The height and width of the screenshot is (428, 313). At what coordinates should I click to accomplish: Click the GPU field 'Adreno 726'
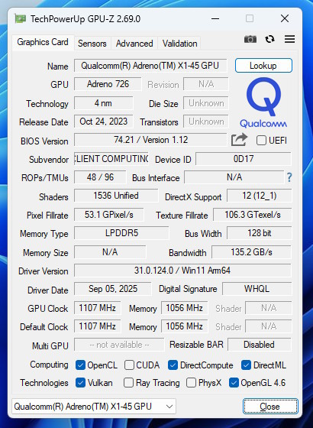pyautogui.click(x=108, y=84)
